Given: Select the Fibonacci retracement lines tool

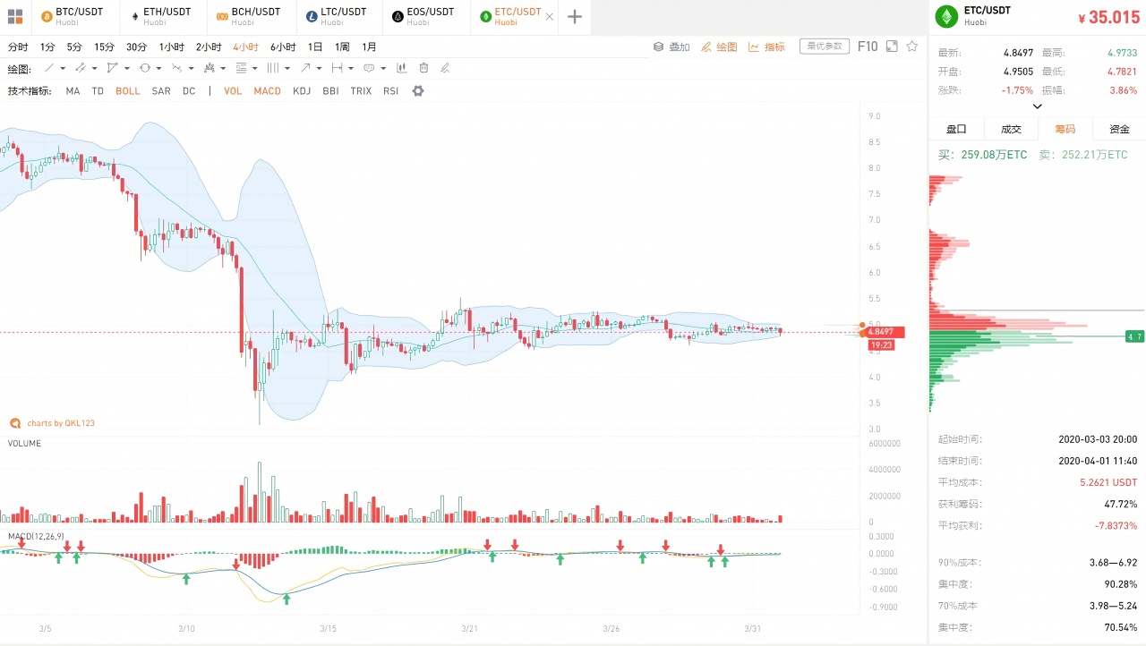Looking at the screenshot, I should click(242, 68).
